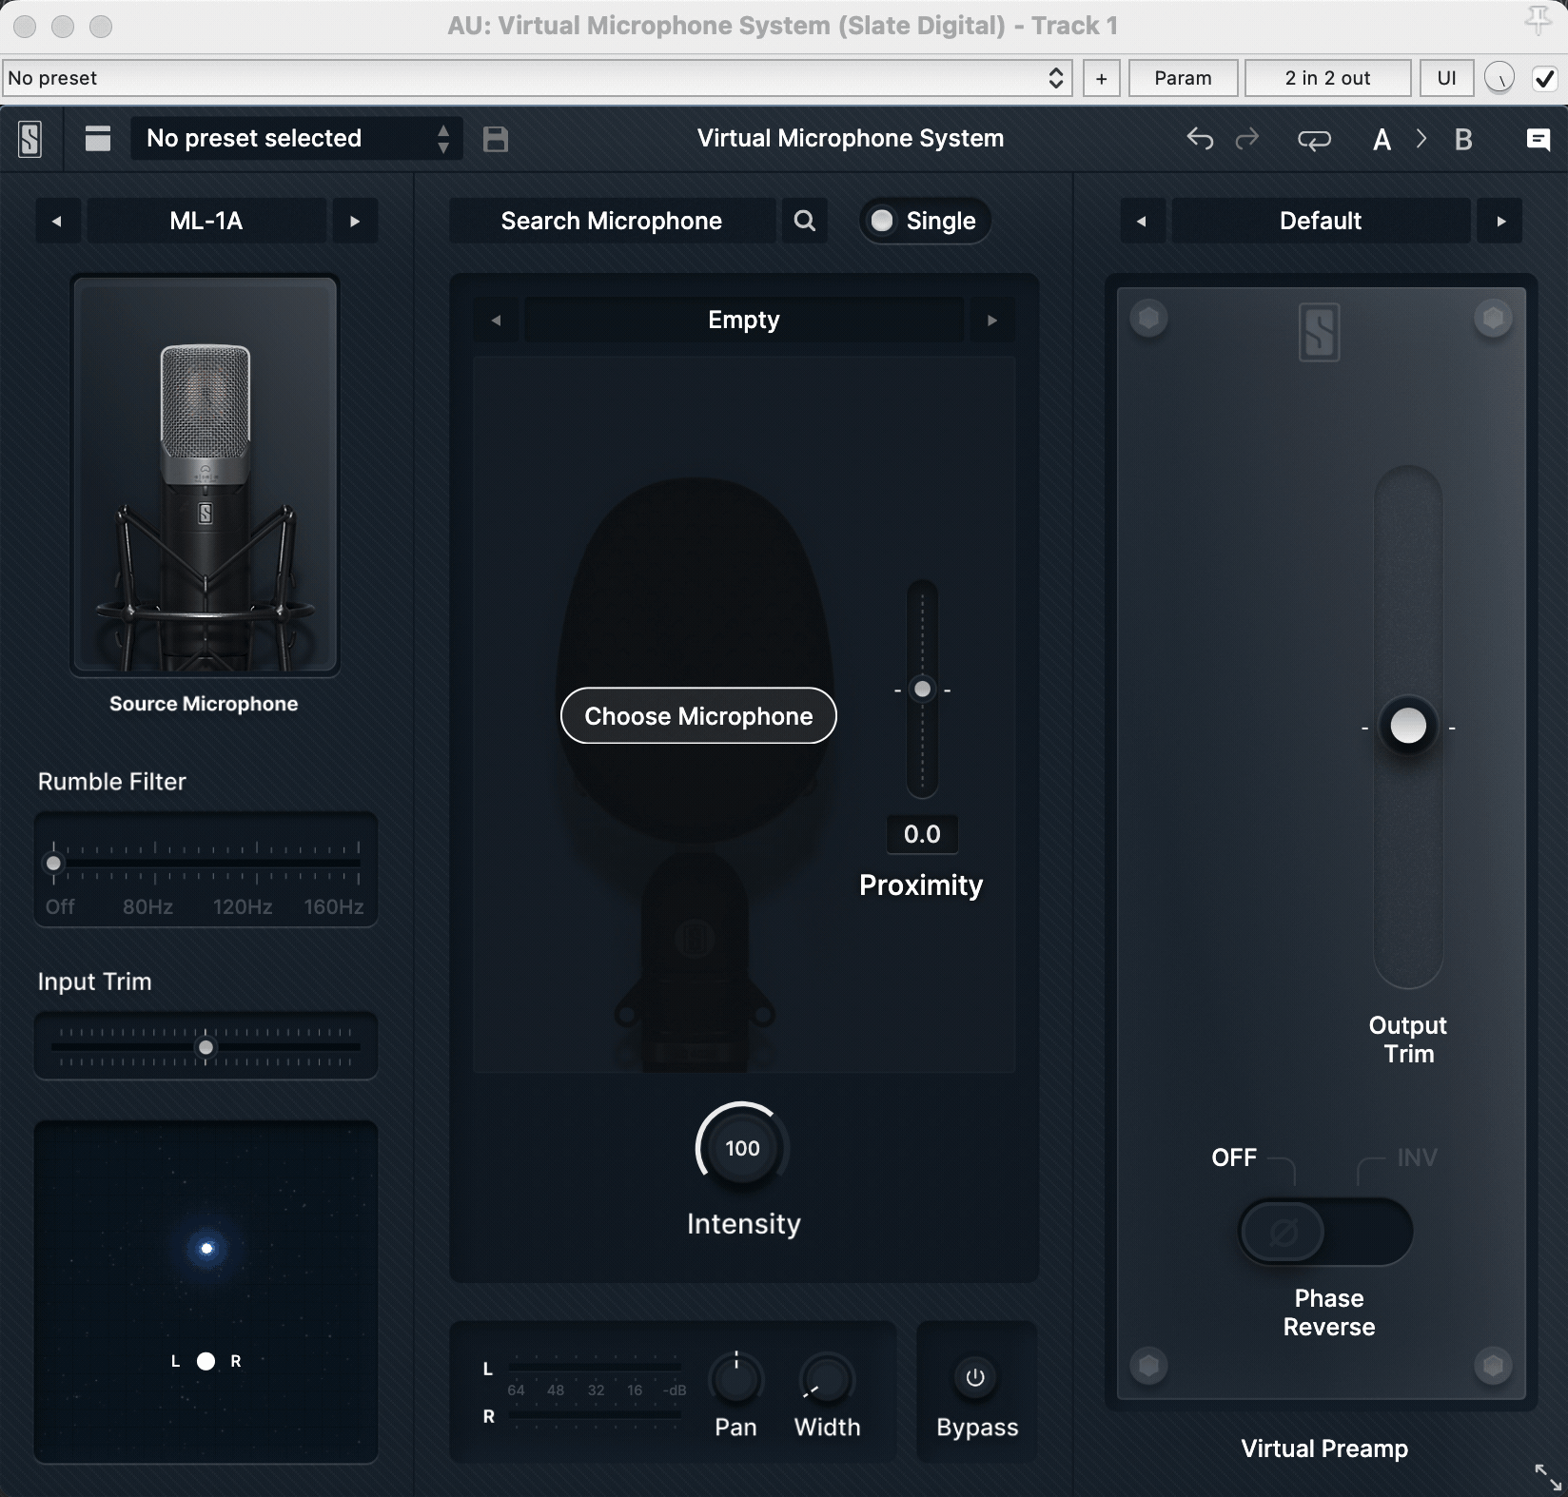Open the 2 in 2 out routing menu
Screen dimensions: 1568x1497
coord(1327,78)
